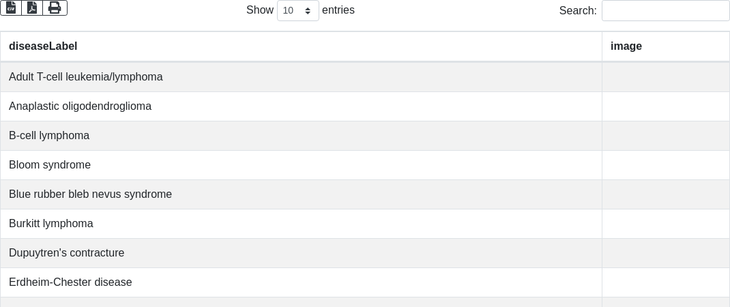730x307 pixels.
Task: Click image cell for Bloom syndrome
Action: pyautogui.click(x=665, y=165)
